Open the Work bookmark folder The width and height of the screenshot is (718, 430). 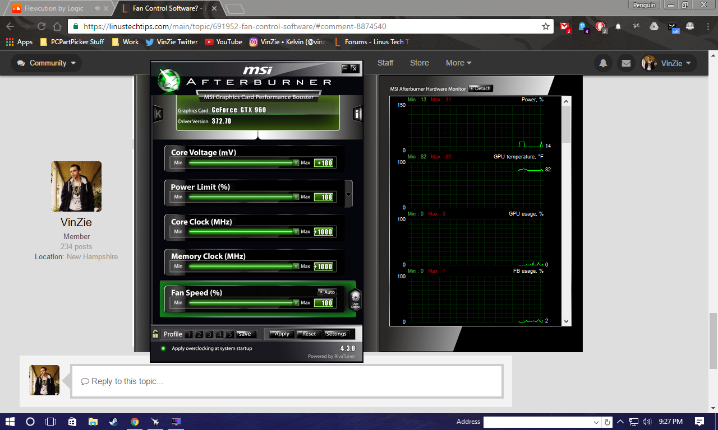click(x=125, y=41)
